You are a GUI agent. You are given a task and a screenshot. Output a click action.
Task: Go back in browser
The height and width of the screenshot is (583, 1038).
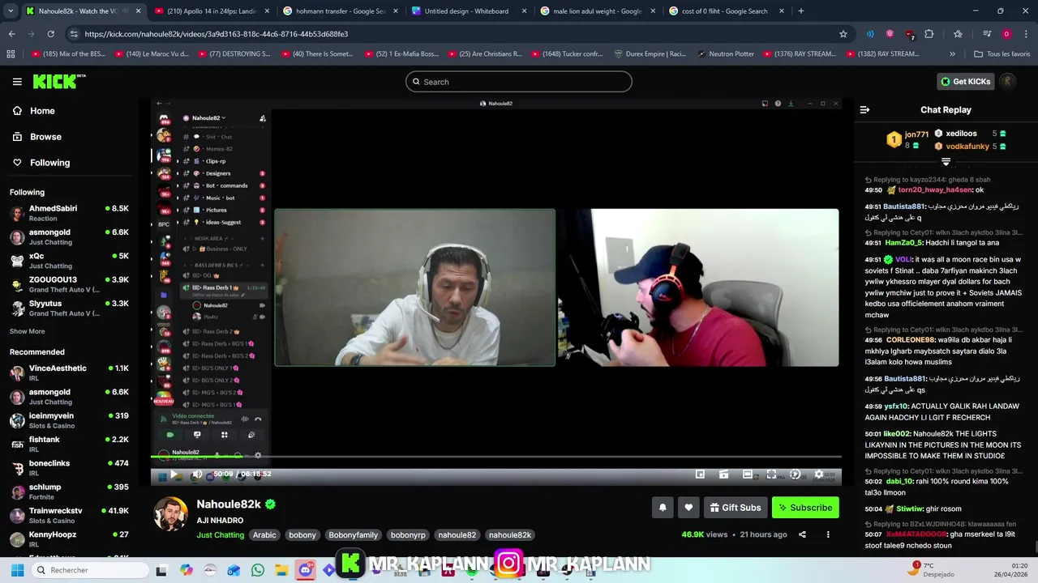[11, 34]
